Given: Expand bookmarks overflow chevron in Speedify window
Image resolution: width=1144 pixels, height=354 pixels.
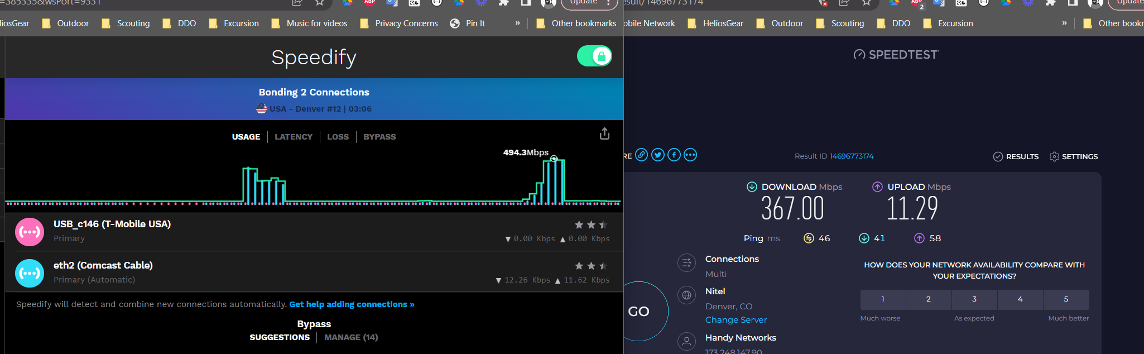Looking at the screenshot, I should [517, 23].
